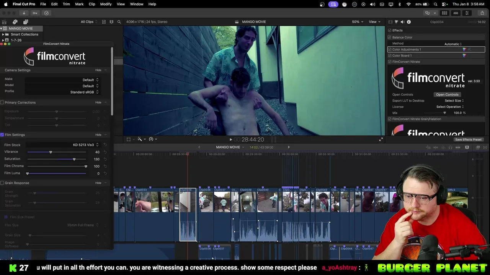
Task: Hide the Film Settings section
Action: 98,135
